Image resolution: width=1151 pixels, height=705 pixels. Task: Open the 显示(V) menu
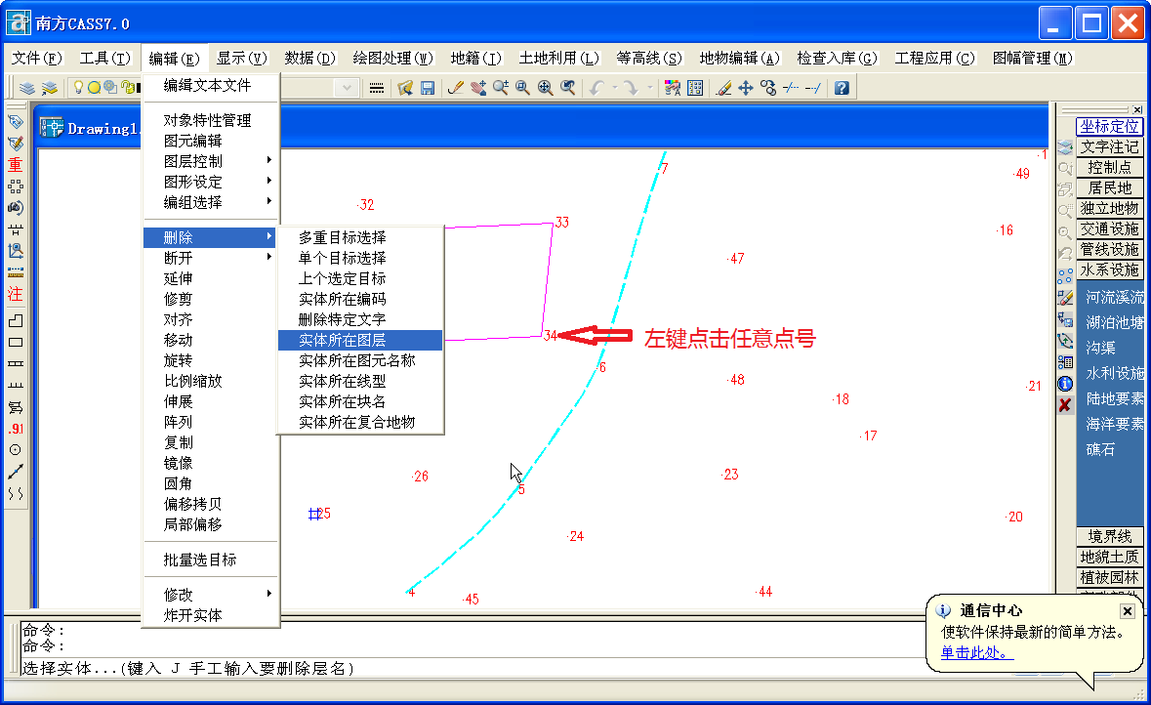[x=241, y=58]
